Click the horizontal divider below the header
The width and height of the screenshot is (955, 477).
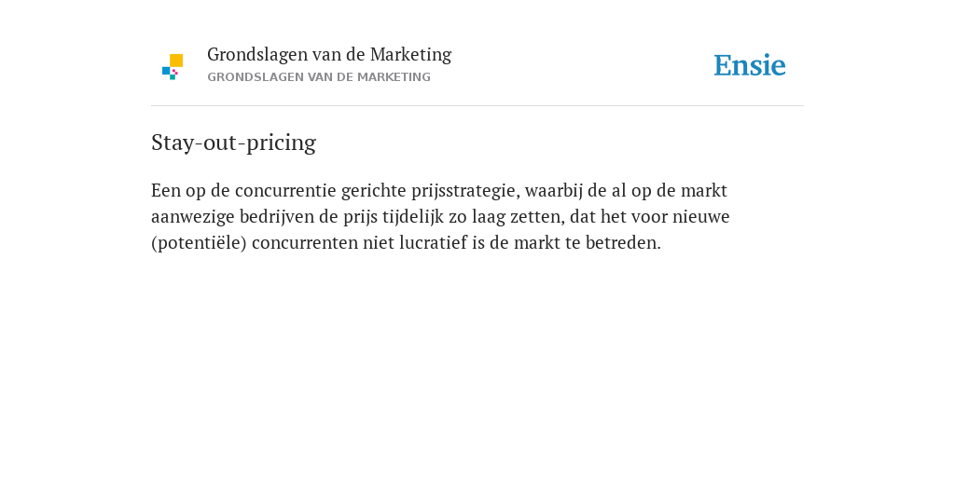477,106
